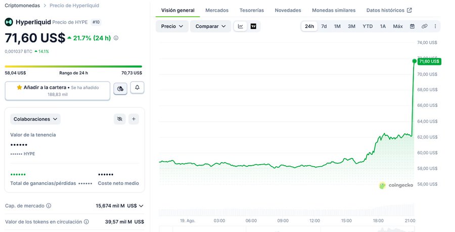This screenshot has width=455, height=232.
Task: Toggle the holdings visibility eye icon
Action: coord(119,119)
